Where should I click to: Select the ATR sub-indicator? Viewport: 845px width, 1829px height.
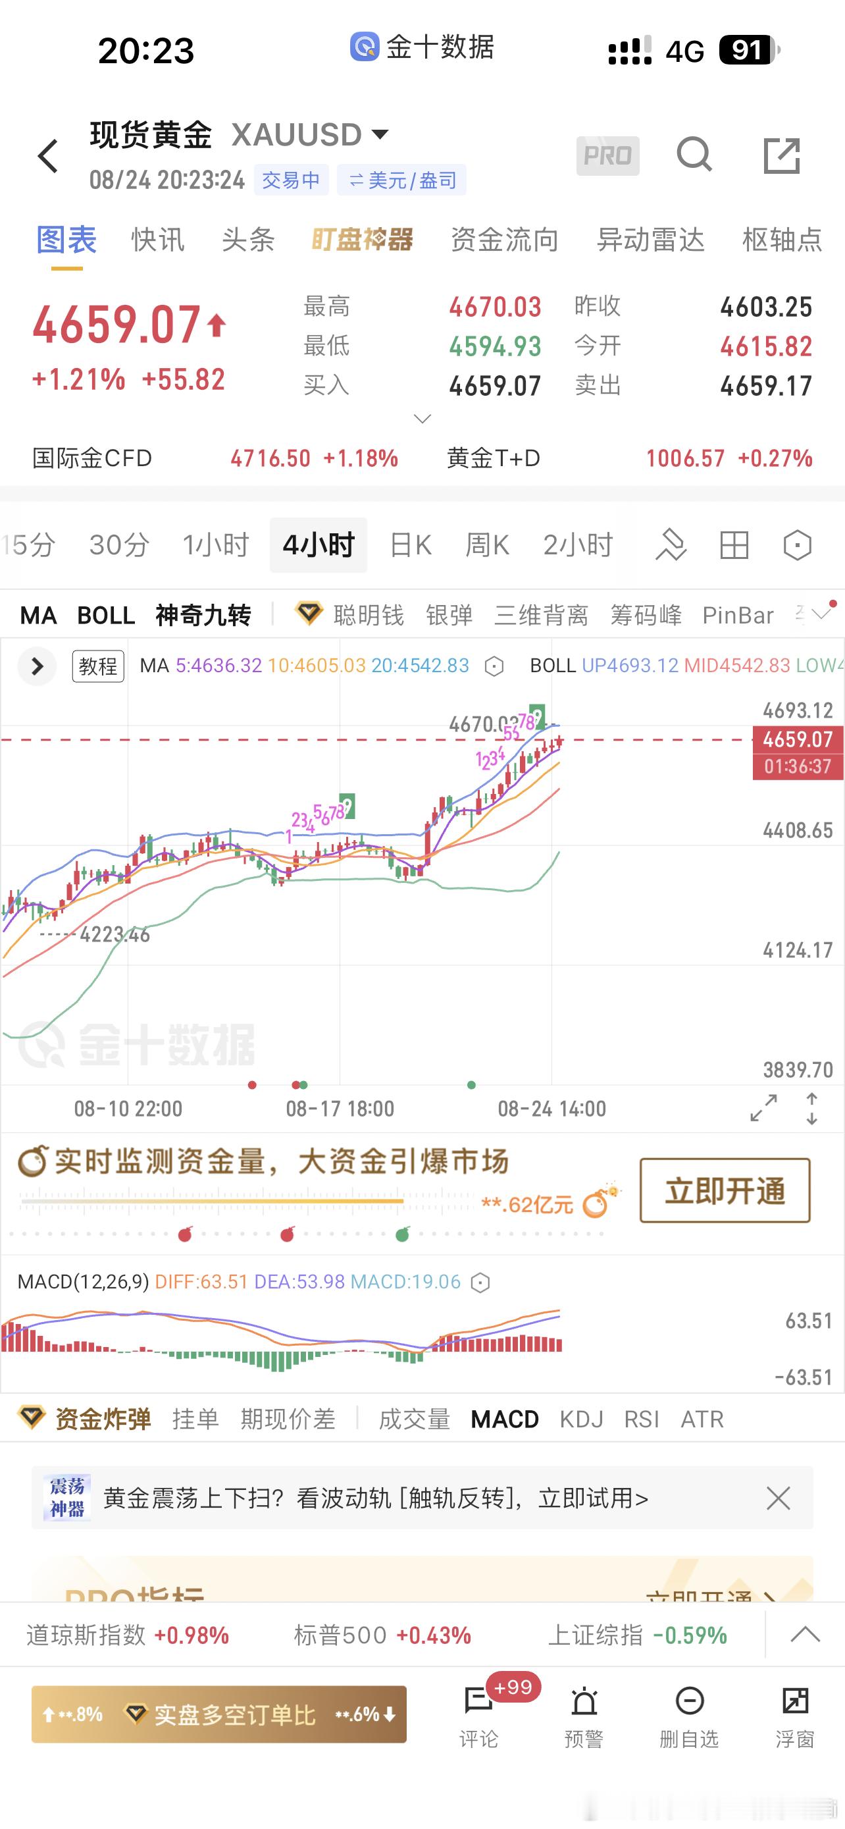point(702,1419)
